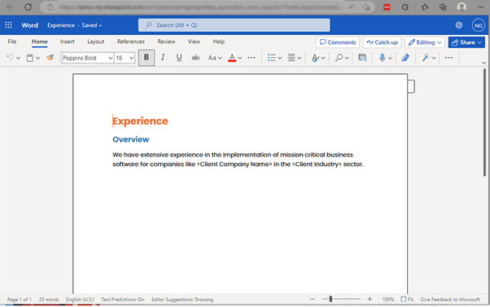This screenshot has height=307, width=490.
Task: Click the Comments button
Action: (x=338, y=42)
